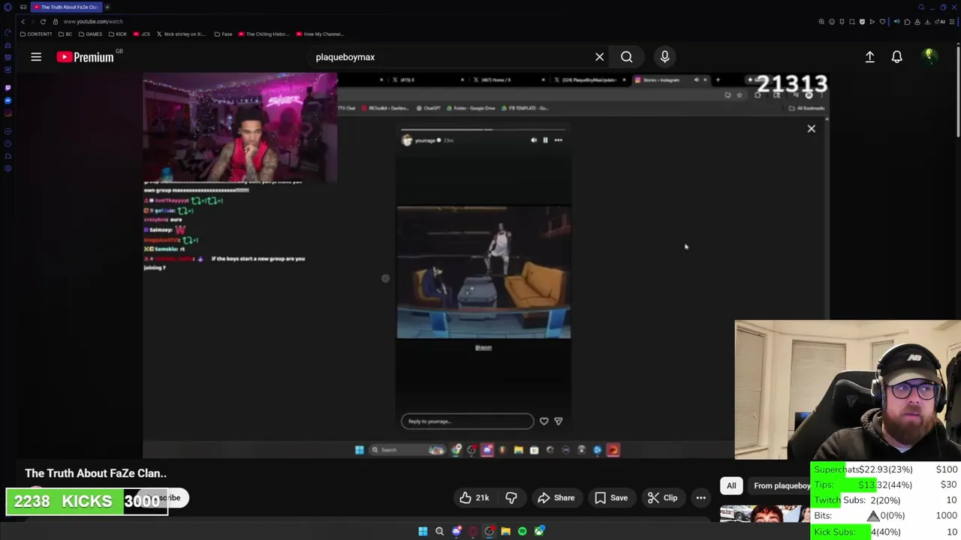Open The Chilling Histor... bookmark
The image size is (961, 540).
264,34
